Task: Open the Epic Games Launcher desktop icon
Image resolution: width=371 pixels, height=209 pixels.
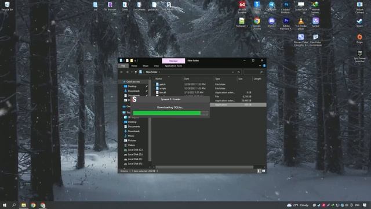Action: [x=359, y=56]
